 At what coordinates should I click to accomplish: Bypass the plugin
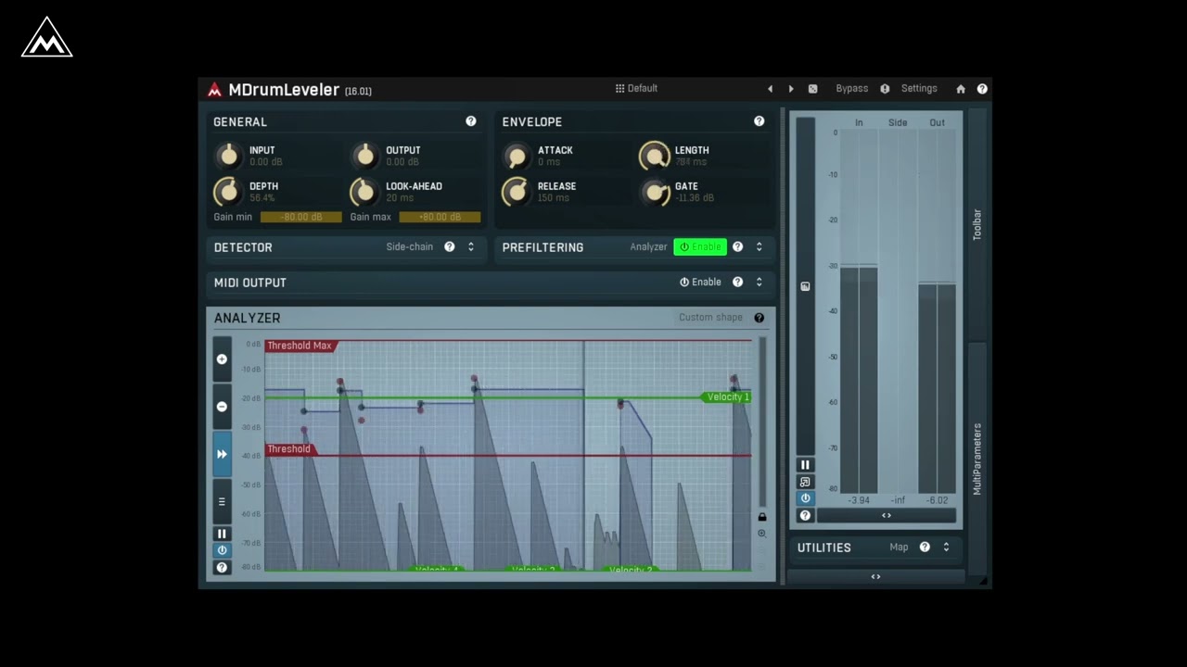pos(851,89)
